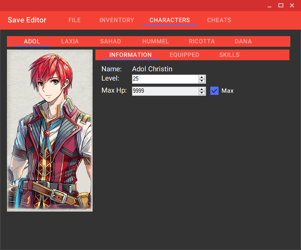
Task: Select the INFORMATION sub-tab
Action: click(x=130, y=55)
